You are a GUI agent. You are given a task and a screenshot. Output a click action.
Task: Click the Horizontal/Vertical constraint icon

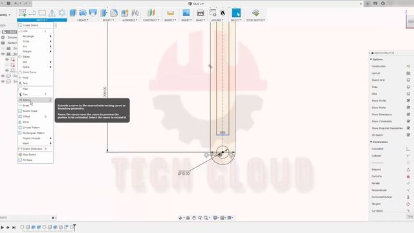point(408,197)
